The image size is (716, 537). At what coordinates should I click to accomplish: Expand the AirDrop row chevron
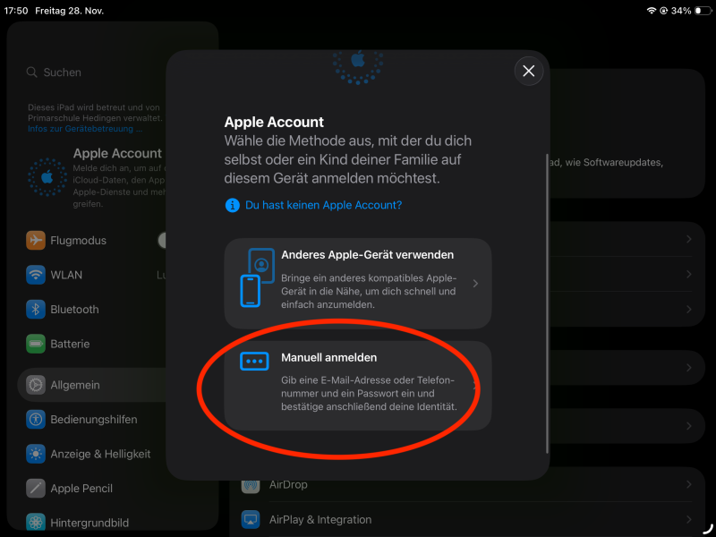pos(688,484)
